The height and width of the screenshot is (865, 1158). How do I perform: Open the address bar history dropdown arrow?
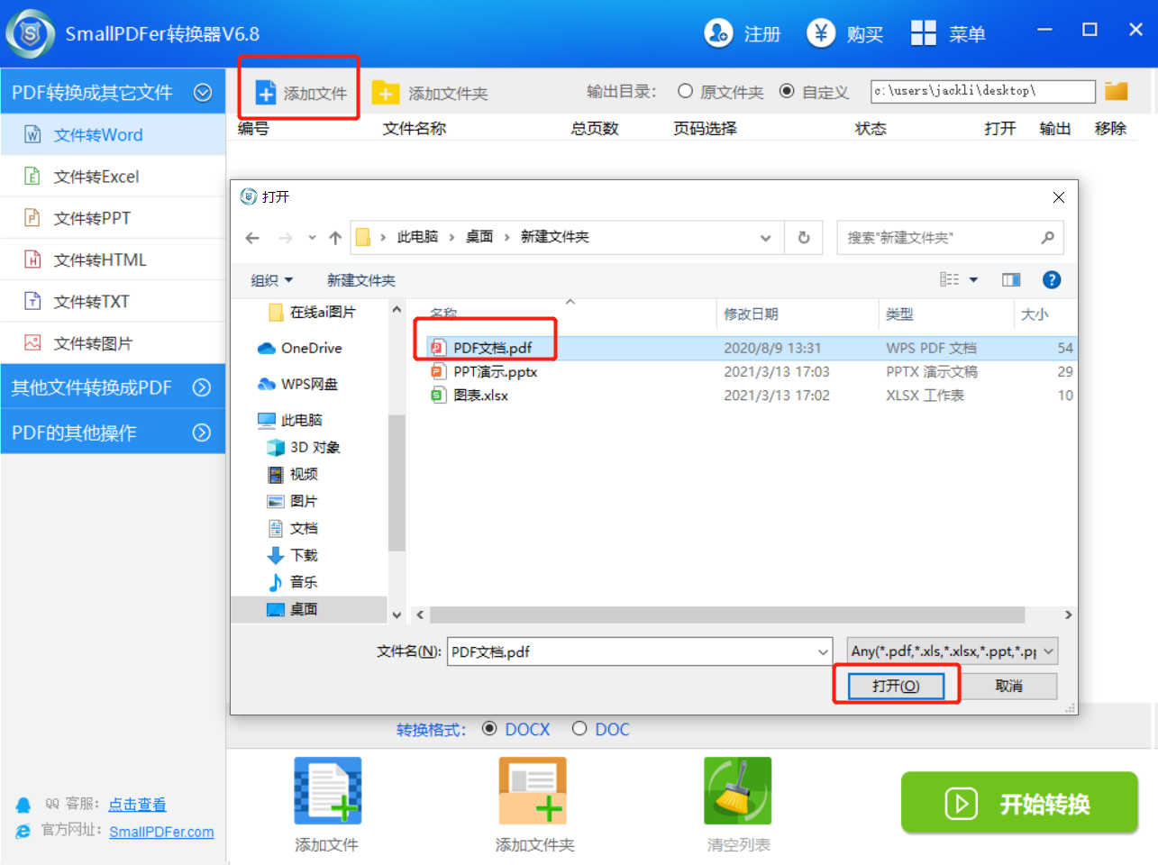point(765,238)
